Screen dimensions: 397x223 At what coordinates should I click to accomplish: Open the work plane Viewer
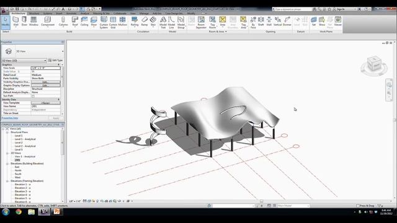338,21
